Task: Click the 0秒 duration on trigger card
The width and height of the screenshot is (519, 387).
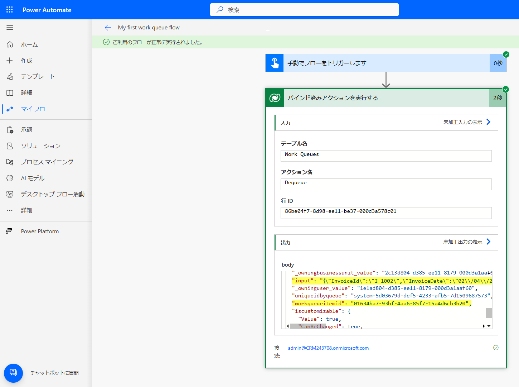Action: coord(498,63)
